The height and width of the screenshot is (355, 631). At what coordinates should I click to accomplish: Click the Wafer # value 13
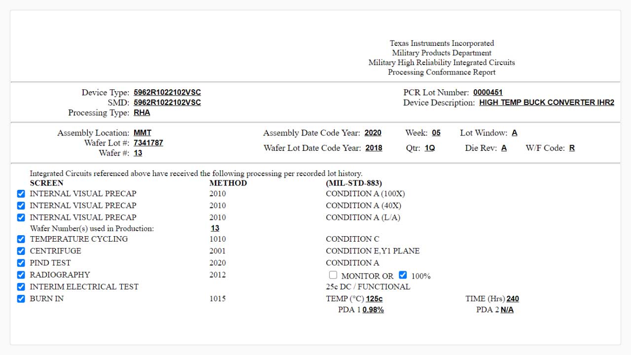(138, 153)
